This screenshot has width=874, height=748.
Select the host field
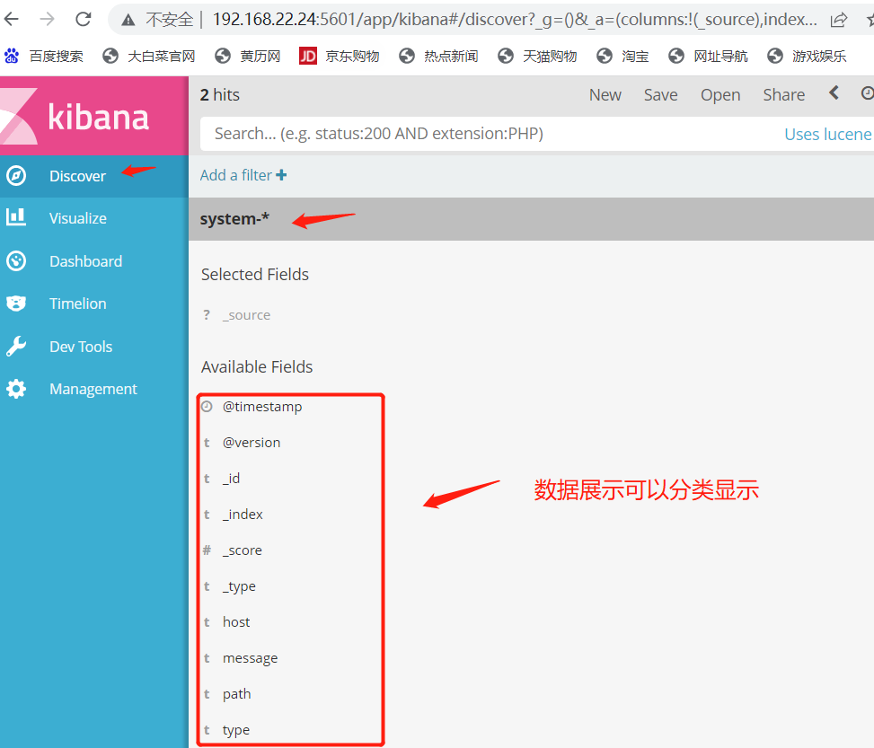pos(236,622)
